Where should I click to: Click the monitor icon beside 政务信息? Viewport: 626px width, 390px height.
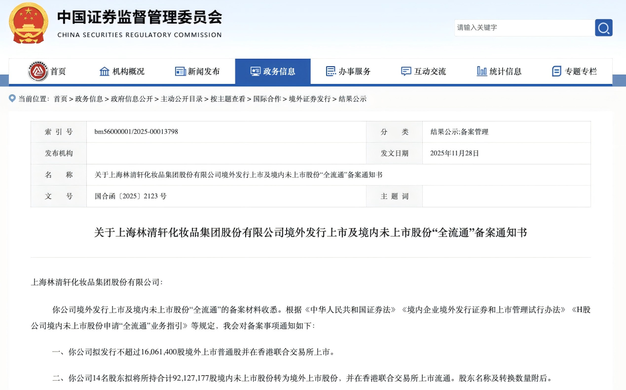(255, 72)
